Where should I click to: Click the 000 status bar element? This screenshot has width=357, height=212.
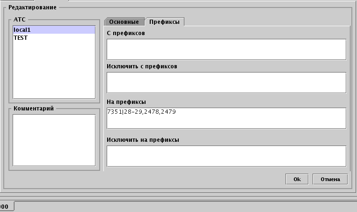pos(7,206)
